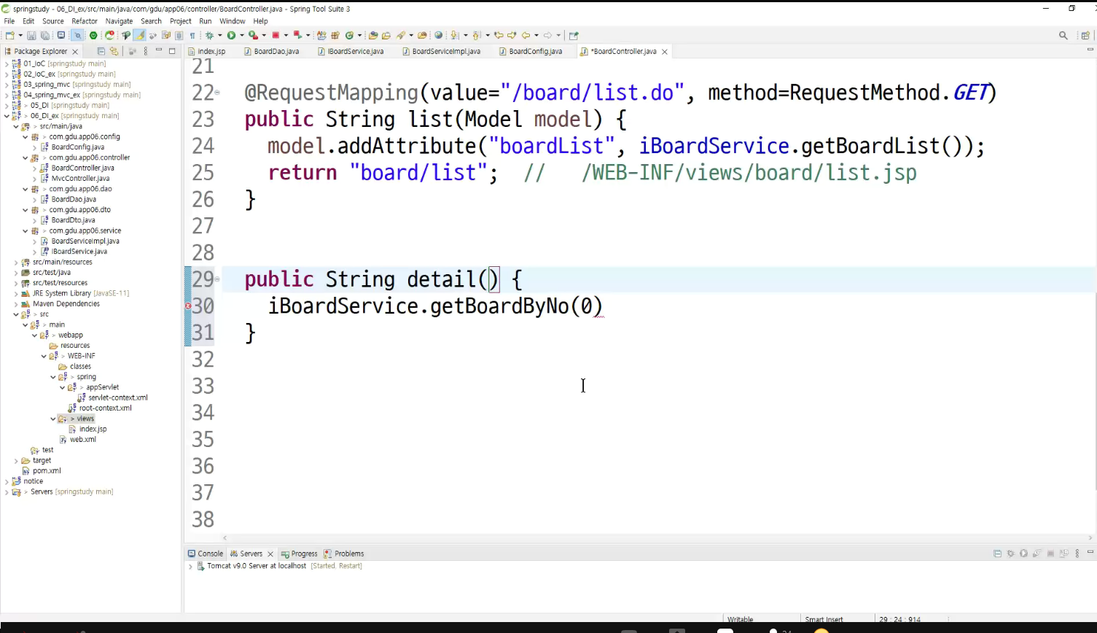
Task: Toggle Link with Editor in Package Explorer
Action: 114,51
